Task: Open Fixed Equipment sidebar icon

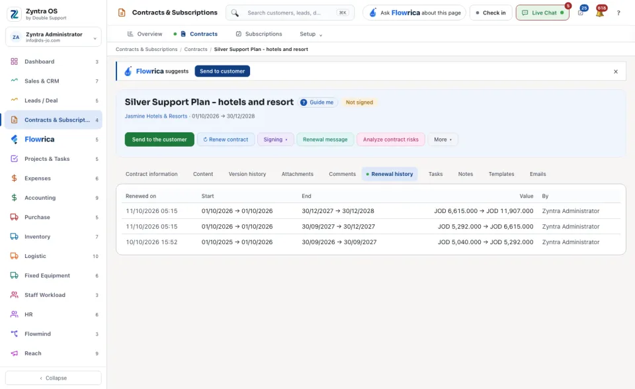Action: pos(14,275)
